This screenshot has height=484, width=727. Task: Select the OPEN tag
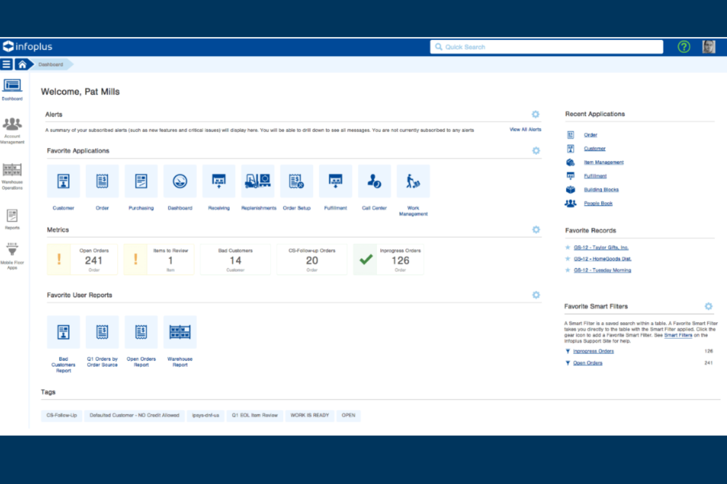click(x=349, y=415)
